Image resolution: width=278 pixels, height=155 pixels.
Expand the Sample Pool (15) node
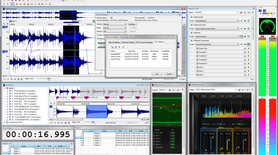coord(5,122)
